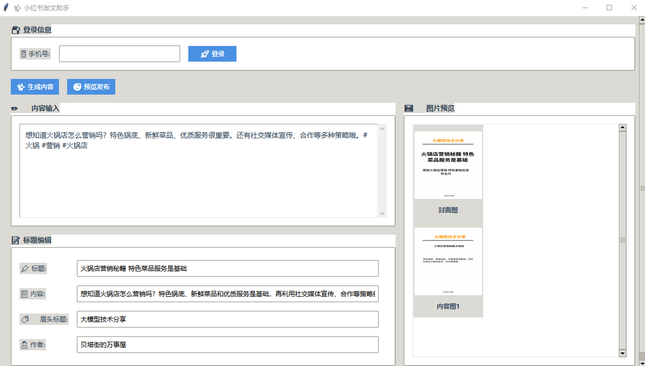Click the 生成内容 button

pos(34,86)
